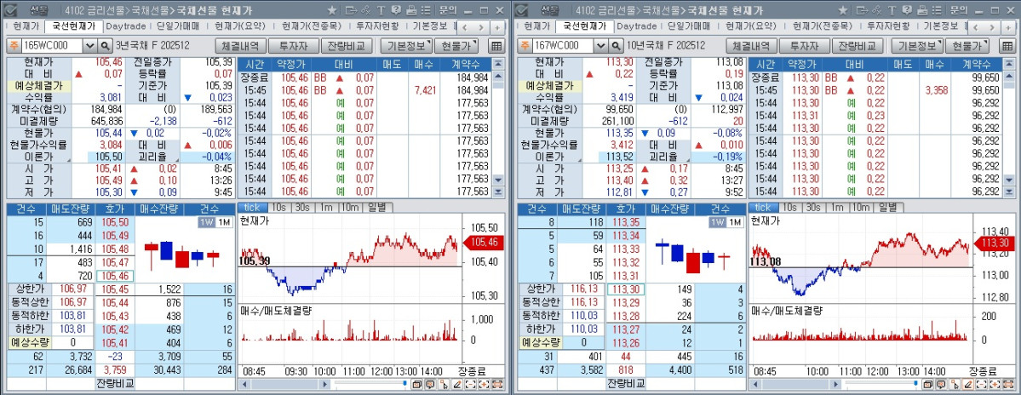Click zoom slider under 3년국채 chart
Viewport: 1021px width, 395px height.
point(370,382)
